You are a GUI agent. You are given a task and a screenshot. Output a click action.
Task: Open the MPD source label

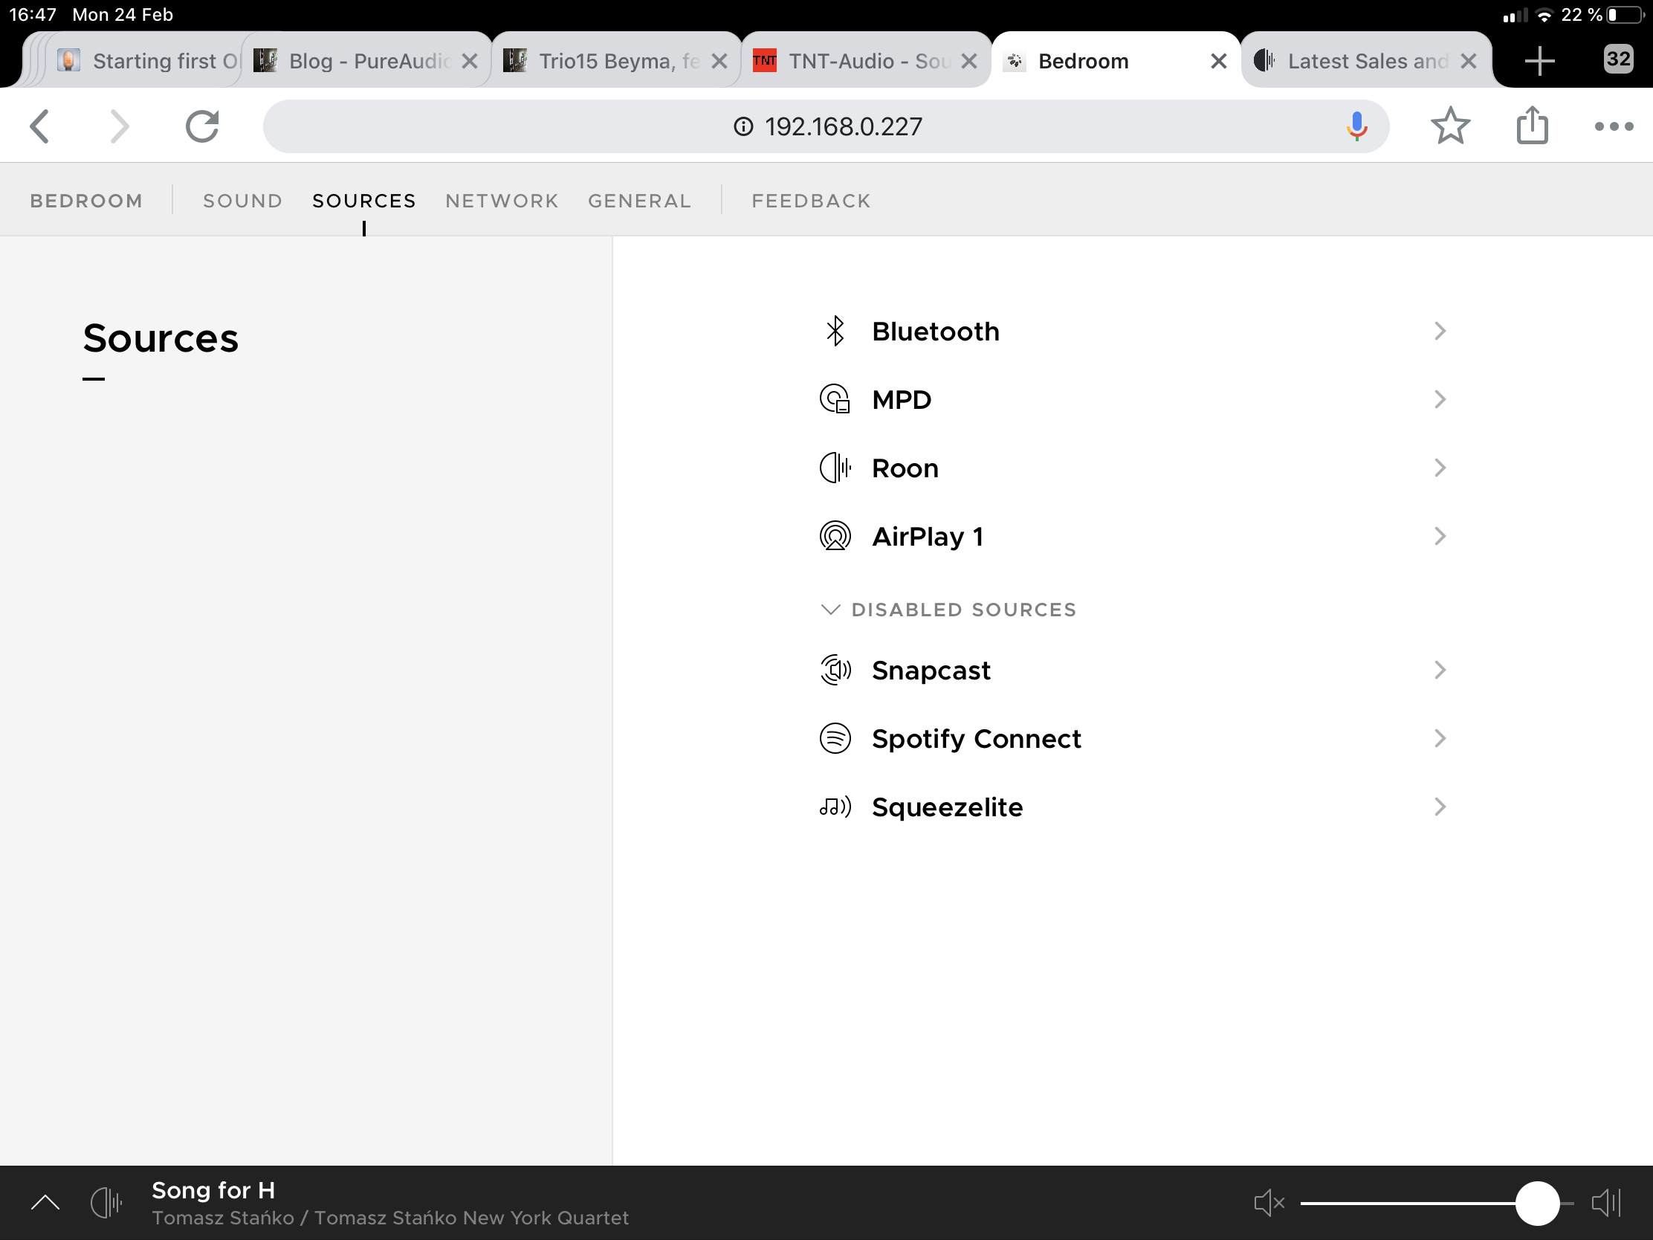click(902, 399)
